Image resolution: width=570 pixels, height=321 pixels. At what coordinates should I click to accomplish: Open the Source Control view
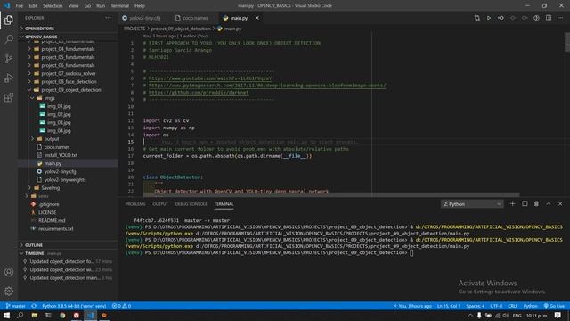[x=9, y=58]
